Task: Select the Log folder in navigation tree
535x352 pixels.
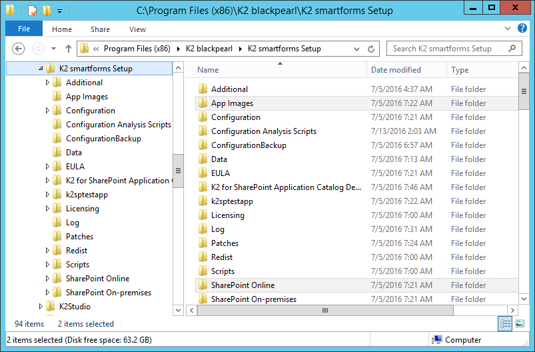Action: pos(73,223)
